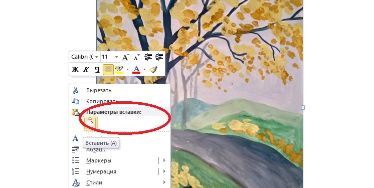Apply text highlight color marker icon
This screenshot has width=374, height=188.
[x=119, y=69]
